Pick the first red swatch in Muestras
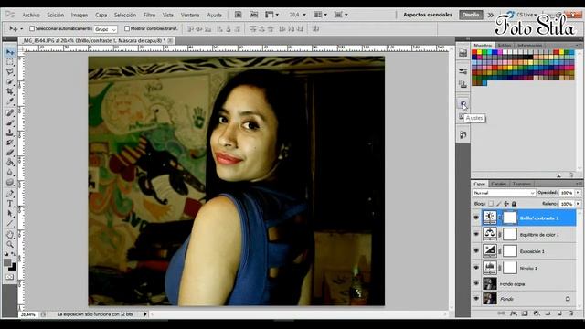The width and height of the screenshot is (585, 329). 474,52
